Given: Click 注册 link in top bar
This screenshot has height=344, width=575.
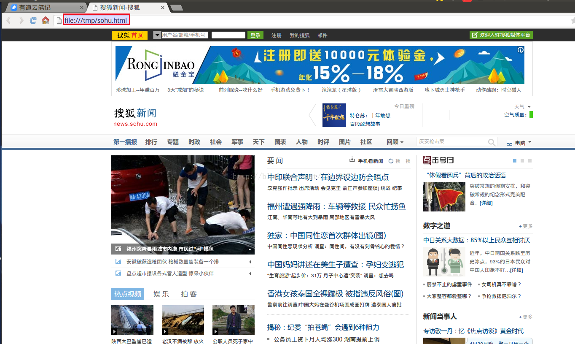Looking at the screenshot, I should tap(277, 35).
